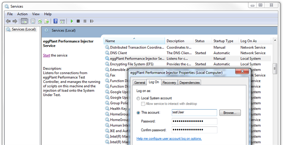Image resolution: width=283 pixels, height=145 pixels.
Task: Click the Export List toolbar icon
Action: (x=47, y=21)
